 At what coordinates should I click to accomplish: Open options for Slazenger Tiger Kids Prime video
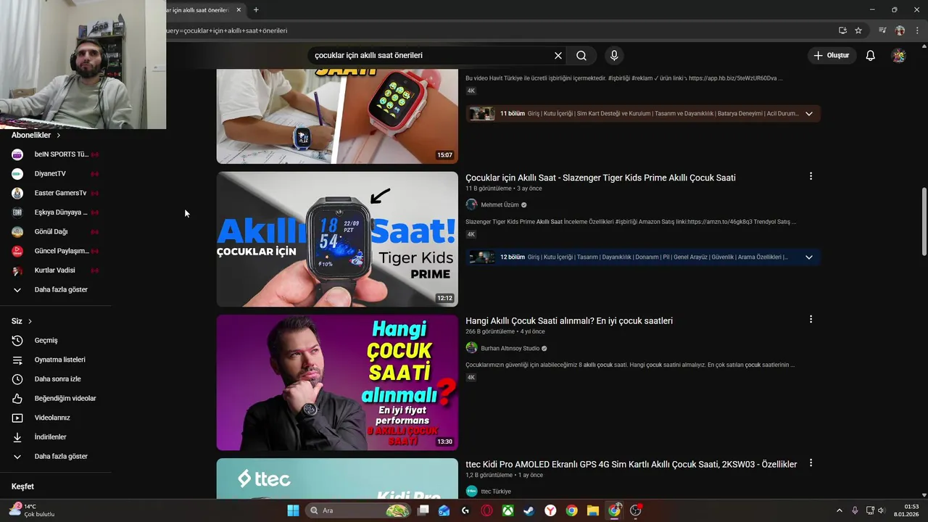811,176
